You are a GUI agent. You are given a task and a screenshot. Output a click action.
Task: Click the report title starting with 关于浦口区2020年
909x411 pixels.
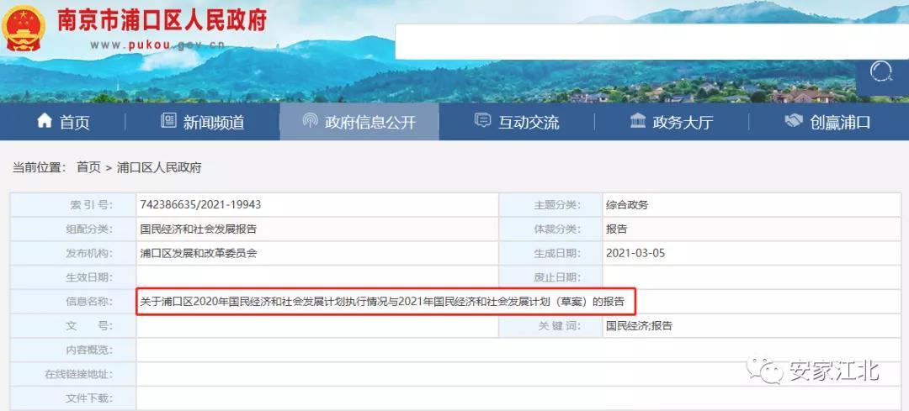[383, 302]
